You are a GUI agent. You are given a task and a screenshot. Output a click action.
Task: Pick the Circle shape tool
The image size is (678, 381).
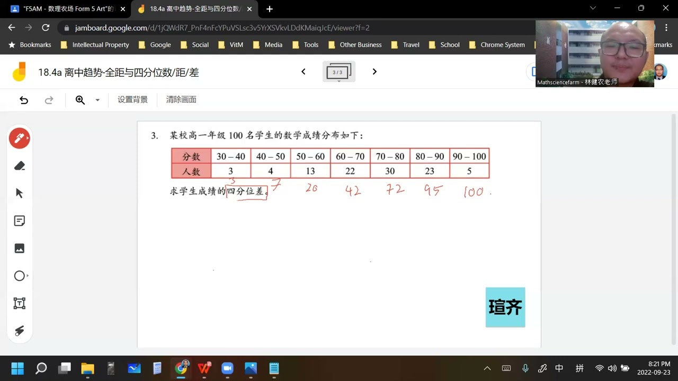[x=20, y=276]
